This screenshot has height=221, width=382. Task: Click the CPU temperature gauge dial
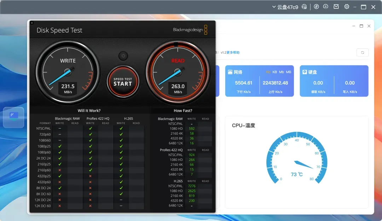297,157
